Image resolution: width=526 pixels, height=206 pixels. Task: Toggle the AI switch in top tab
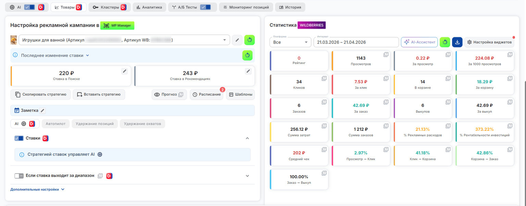point(30,7)
